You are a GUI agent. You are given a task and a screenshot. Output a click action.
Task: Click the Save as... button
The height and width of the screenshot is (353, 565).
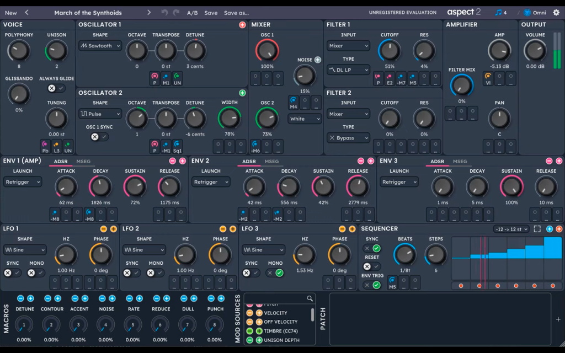coord(236,13)
